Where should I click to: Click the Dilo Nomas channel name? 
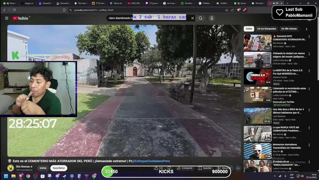(23, 166)
